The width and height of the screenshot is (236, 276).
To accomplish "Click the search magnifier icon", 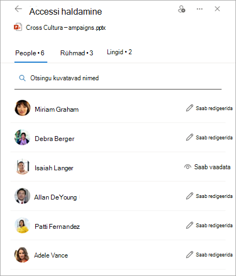I will click(22, 78).
